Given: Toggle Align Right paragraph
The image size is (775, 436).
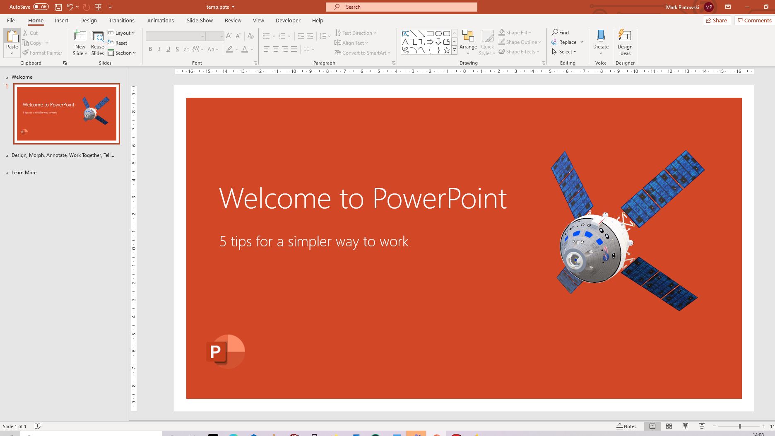Looking at the screenshot, I should 285,49.
